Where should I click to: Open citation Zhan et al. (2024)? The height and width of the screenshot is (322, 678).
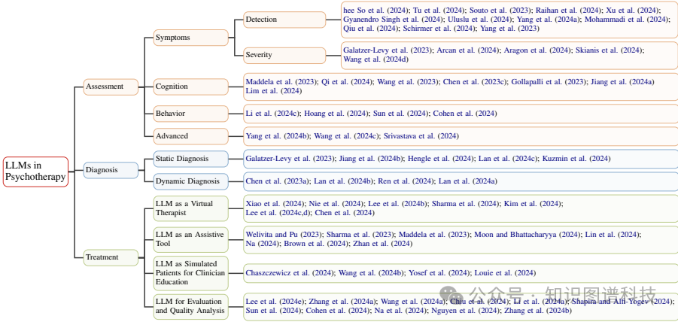point(383,244)
